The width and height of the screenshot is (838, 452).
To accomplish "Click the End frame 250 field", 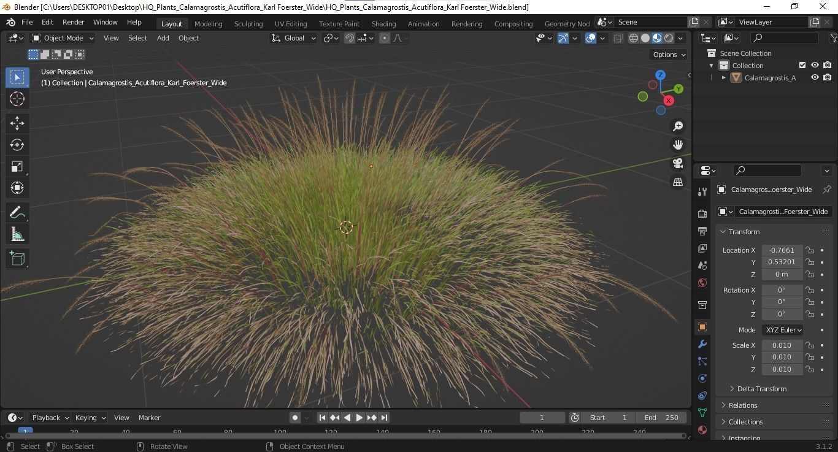I will pos(661,418).
